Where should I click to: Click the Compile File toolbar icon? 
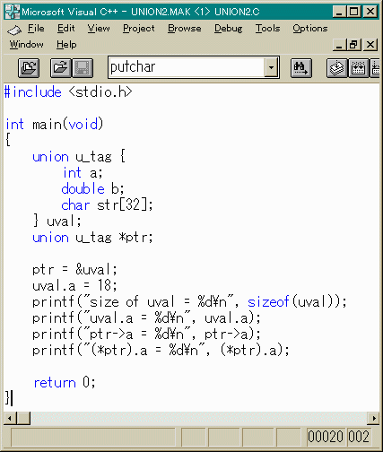tap(337, 68)
